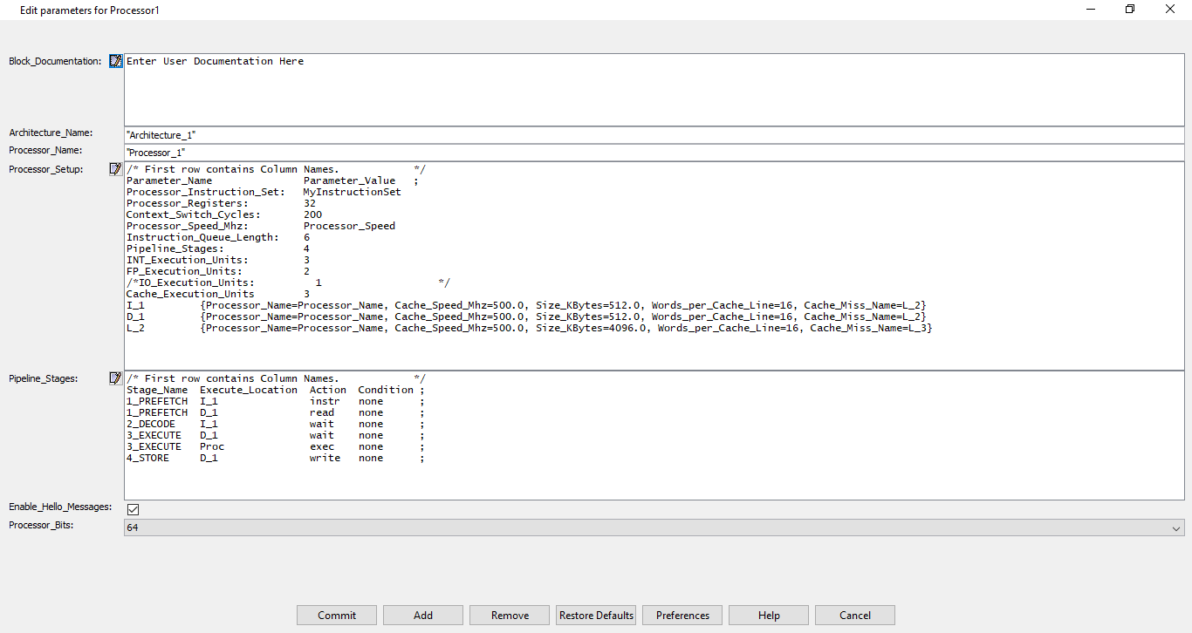Click inside the Block_Documentation text area
Viewport: 1192px width, 633px height.
[x=654, y=90]
